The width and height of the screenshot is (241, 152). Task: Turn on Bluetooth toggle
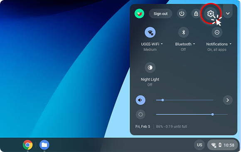click(x=184, y=32)
